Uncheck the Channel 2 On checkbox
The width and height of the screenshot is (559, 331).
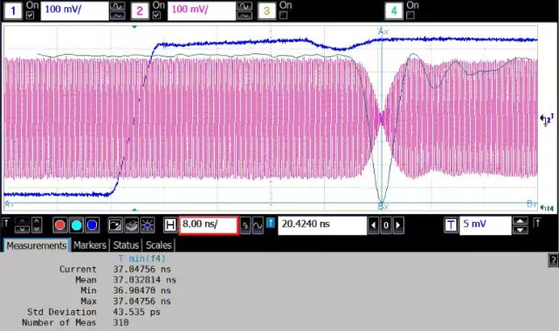click(156, 15)
